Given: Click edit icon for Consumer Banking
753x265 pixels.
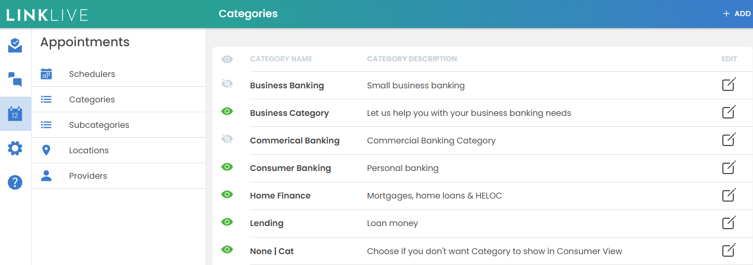Looking at the screenshot, I should click(x=729, y=167).
